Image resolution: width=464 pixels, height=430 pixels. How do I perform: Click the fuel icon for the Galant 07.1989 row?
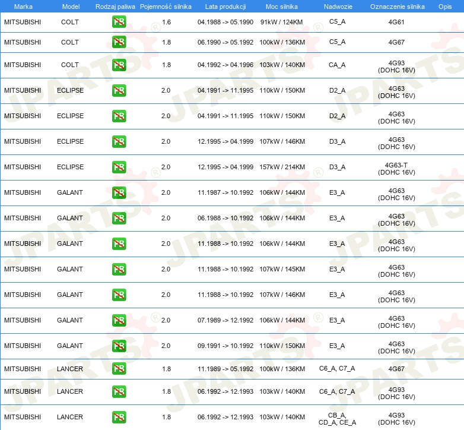[119, 321]
